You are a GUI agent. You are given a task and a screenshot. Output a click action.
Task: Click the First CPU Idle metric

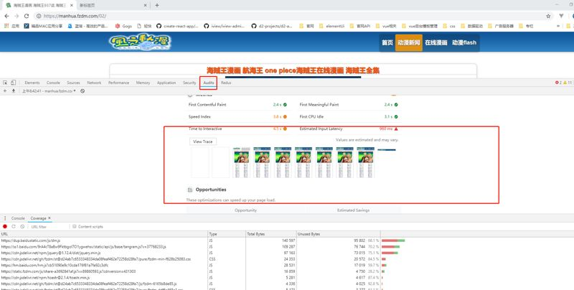pyautogui.click(x=349, y=117)
